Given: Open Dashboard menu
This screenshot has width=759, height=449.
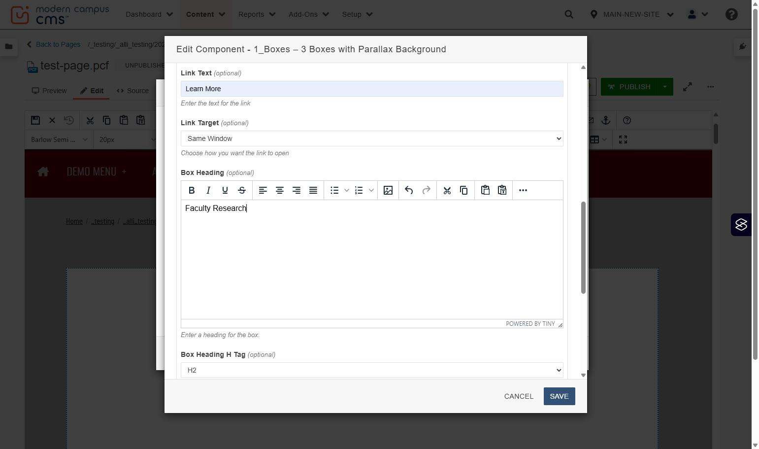Looking at the screenshot, I should (x=149, y=14).
